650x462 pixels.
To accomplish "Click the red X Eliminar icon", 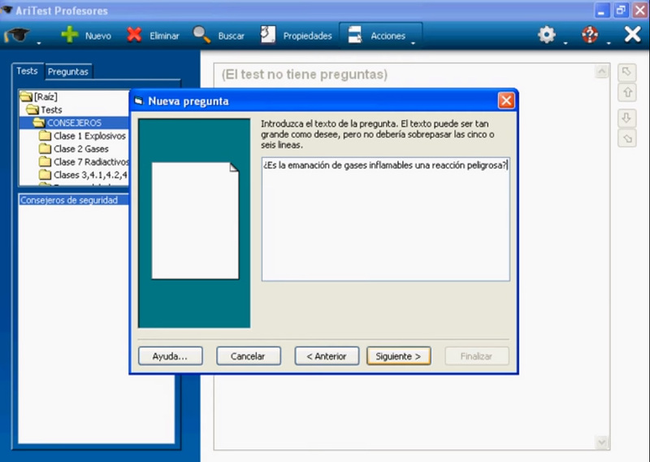I will 134,35.
